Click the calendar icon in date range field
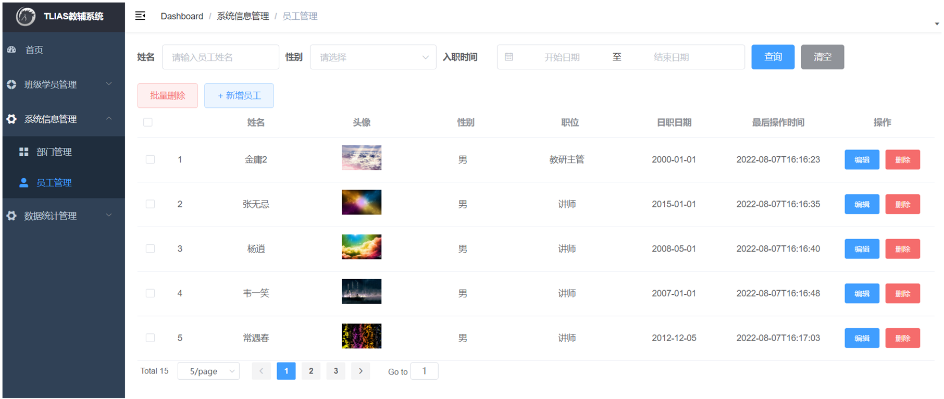The image size is (944, 399). click(509, 57)
